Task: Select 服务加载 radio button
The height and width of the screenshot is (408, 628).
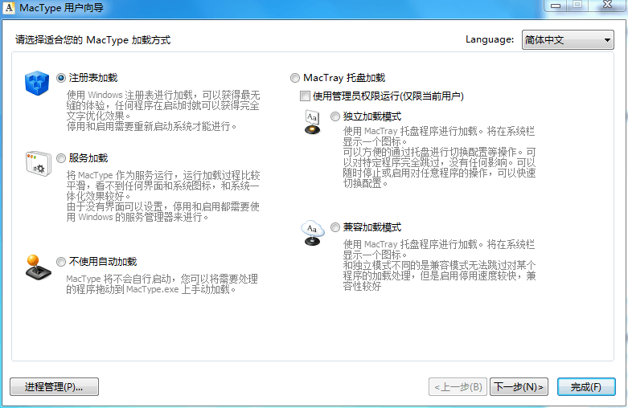Action: tap(61, 158)
